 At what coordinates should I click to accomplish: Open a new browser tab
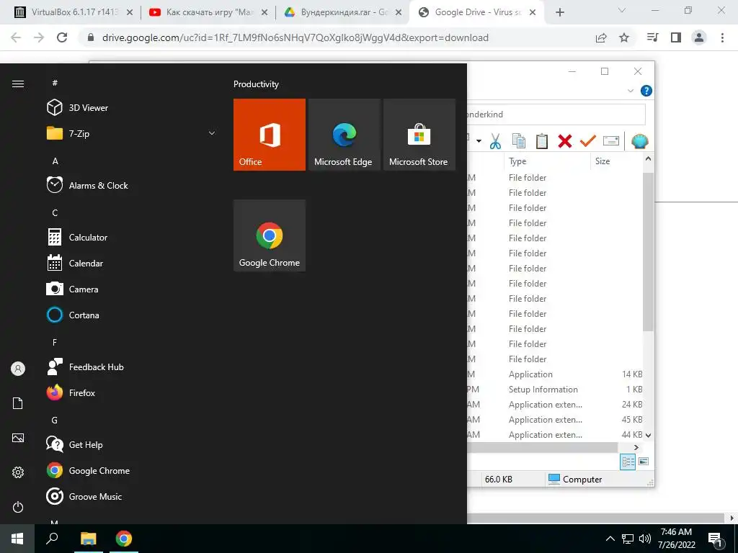click(559, 13)
